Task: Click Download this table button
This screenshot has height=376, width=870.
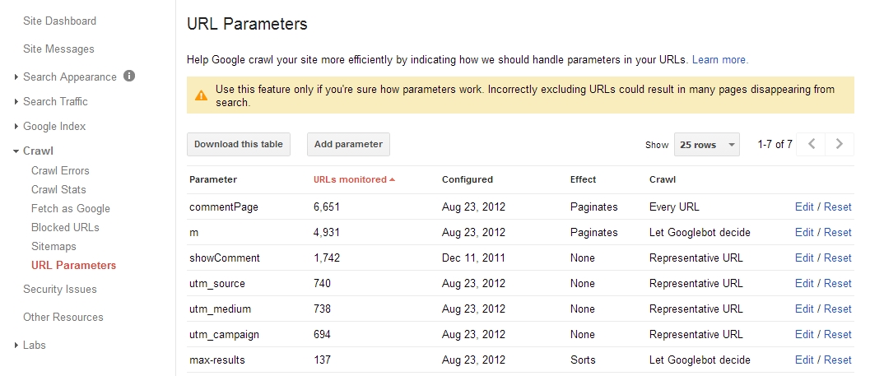Action: click(x=239, y=144)
